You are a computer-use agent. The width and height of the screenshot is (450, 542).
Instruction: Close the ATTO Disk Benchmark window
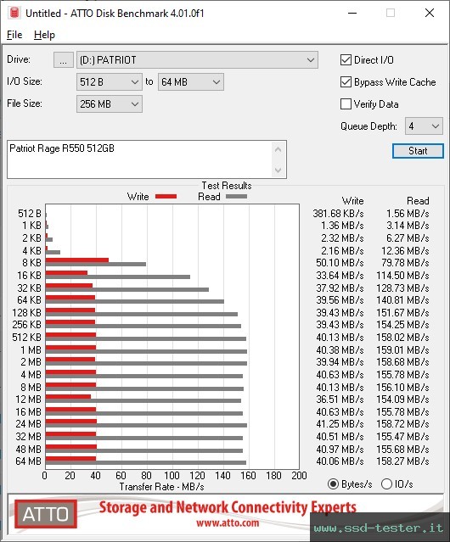[430, 13]
